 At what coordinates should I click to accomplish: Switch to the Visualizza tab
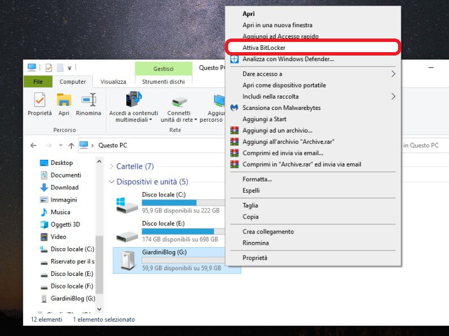point(113,82)
